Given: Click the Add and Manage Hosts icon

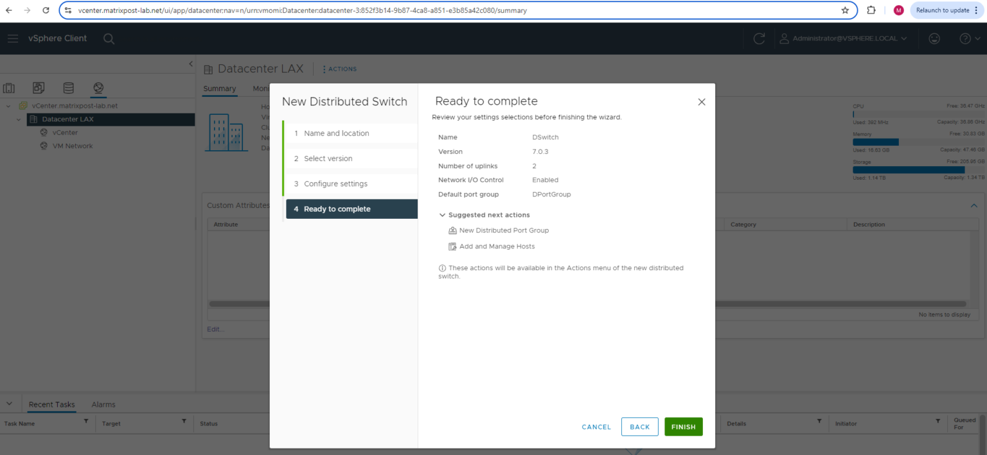Looking at the screenshot, I should click(453, 246).
